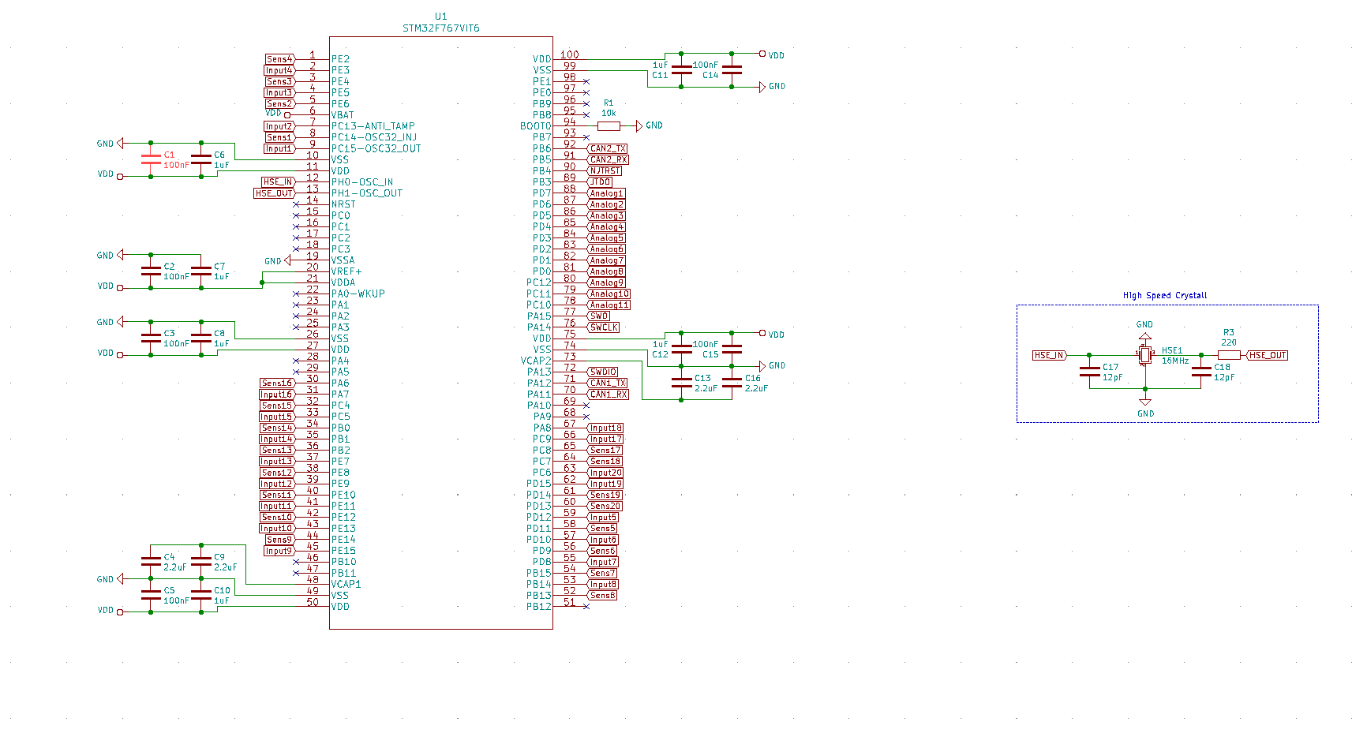Click pin number 100 of U1
The width and height of the screenshot is (1352, 748).
569,54
